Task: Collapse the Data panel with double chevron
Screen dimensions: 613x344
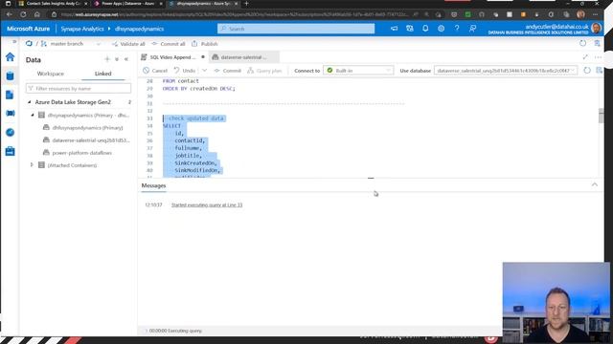Action: point(126,59)
